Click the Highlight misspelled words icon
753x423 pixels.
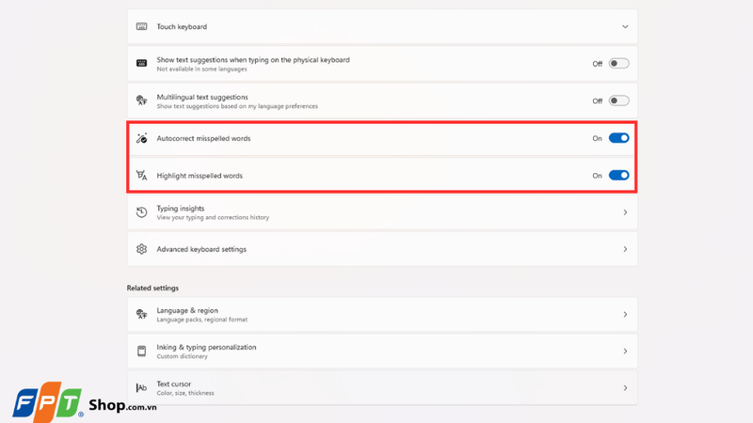tap(142, 176)
